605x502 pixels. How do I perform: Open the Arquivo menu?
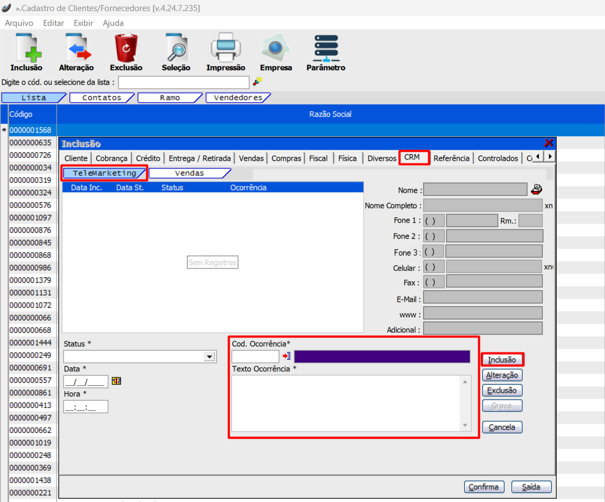pyautogui.click(x=19, y=23)
